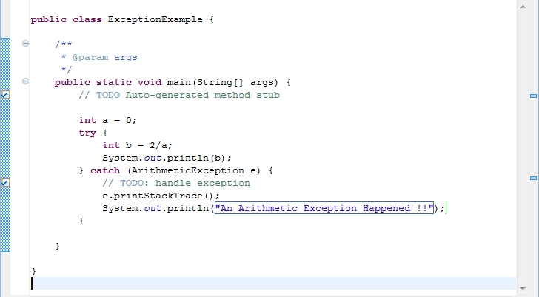Click the "System.out.println(b);" statement
Screen dimensions: 539x297
[167, 158]
